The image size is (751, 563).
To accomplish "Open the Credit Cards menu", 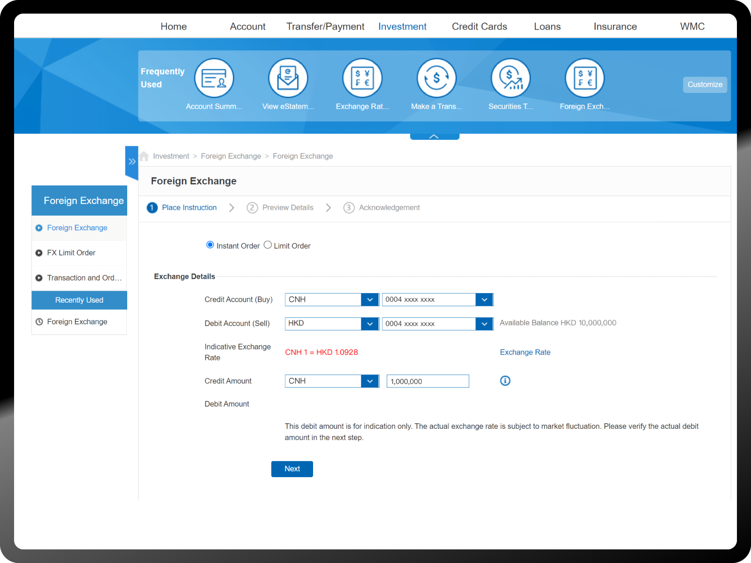I will pyautogui.click(x=480, y=27).
